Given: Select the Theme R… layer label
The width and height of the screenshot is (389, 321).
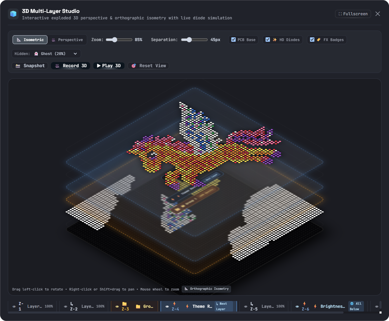Looking at the screenshot, I should pos(202,307).
